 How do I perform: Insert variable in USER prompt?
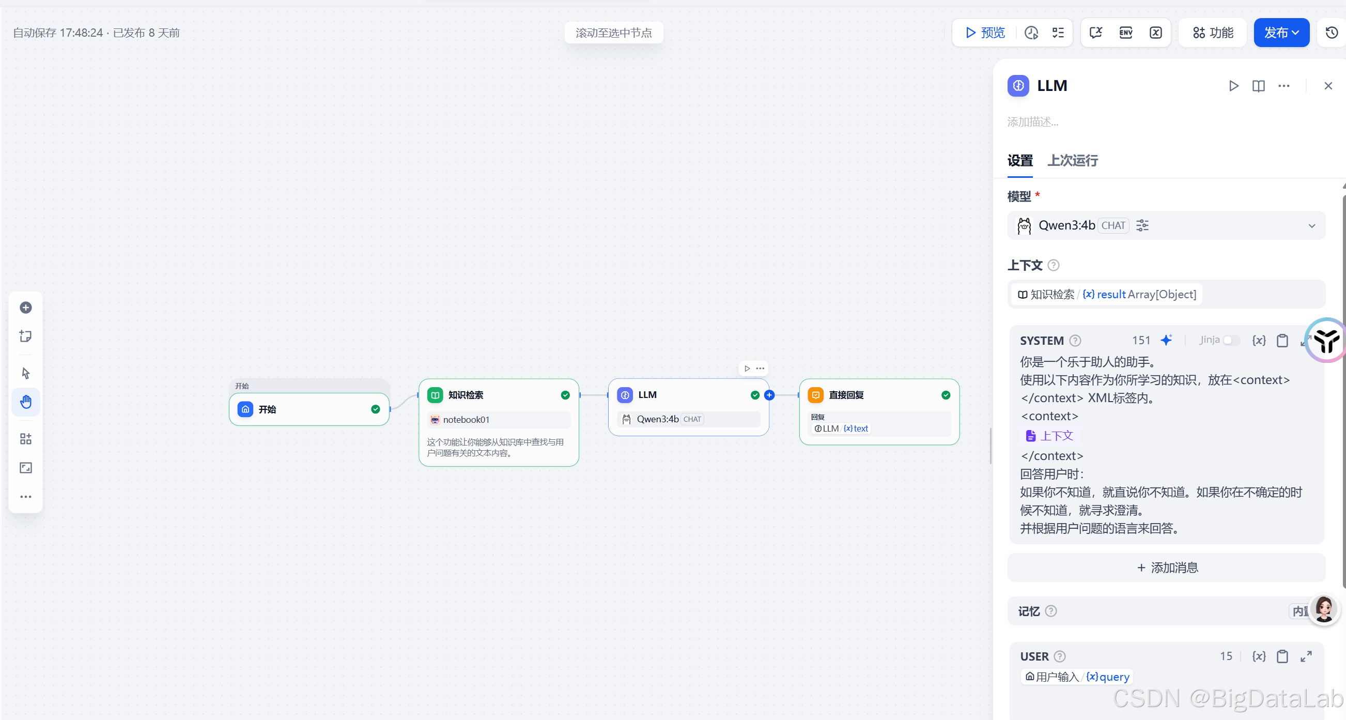(1259, 656)
